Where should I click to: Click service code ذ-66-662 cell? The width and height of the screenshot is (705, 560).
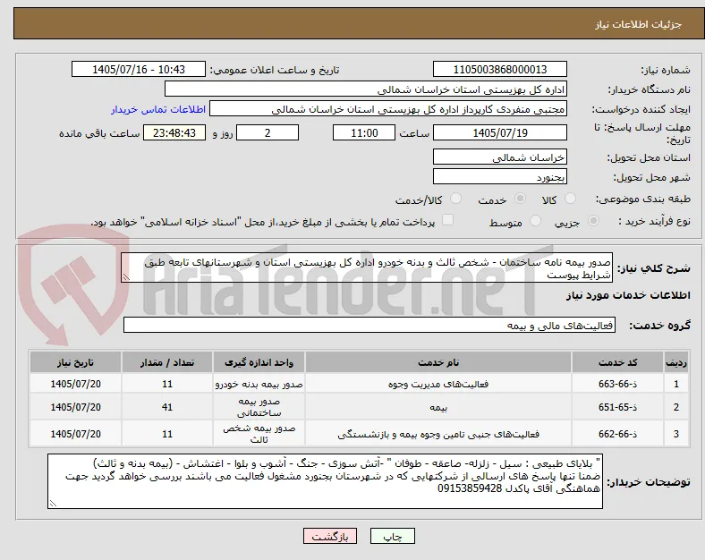tap(618, 434)
